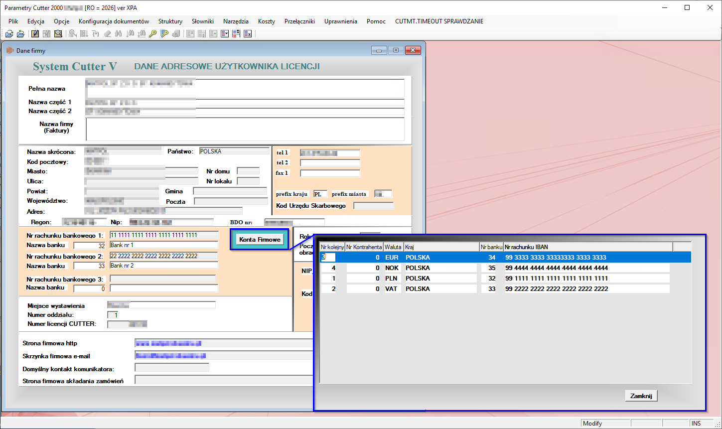Screen dimensions: 722x429
Task: Click the plain binoculars search icon
Action: tap(118, 34)
